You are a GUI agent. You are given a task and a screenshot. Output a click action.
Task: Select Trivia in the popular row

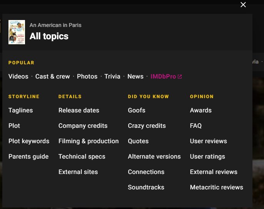tap(112, 77)
